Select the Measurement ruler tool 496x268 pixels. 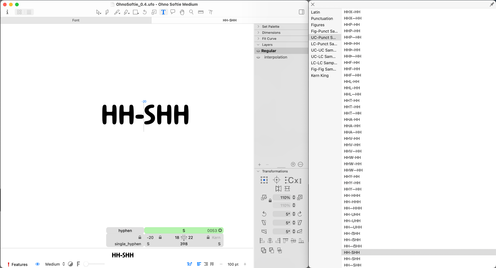tap(201, 12)
